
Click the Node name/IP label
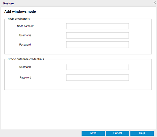click(x=25, y=26)
